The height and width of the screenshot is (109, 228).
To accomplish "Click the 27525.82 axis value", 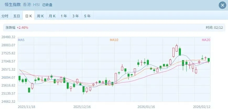I will tap(8, 53).
